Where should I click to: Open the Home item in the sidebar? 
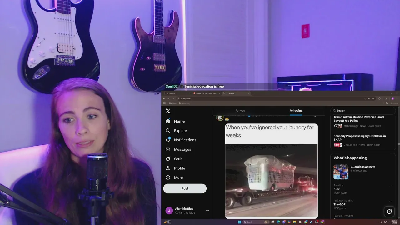click(175, 121)
